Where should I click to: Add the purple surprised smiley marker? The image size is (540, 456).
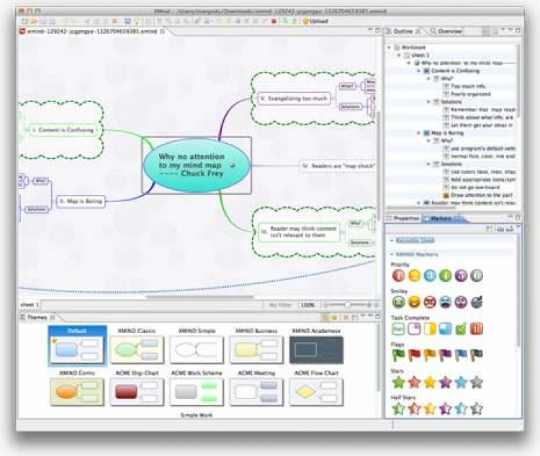[461, 302]
